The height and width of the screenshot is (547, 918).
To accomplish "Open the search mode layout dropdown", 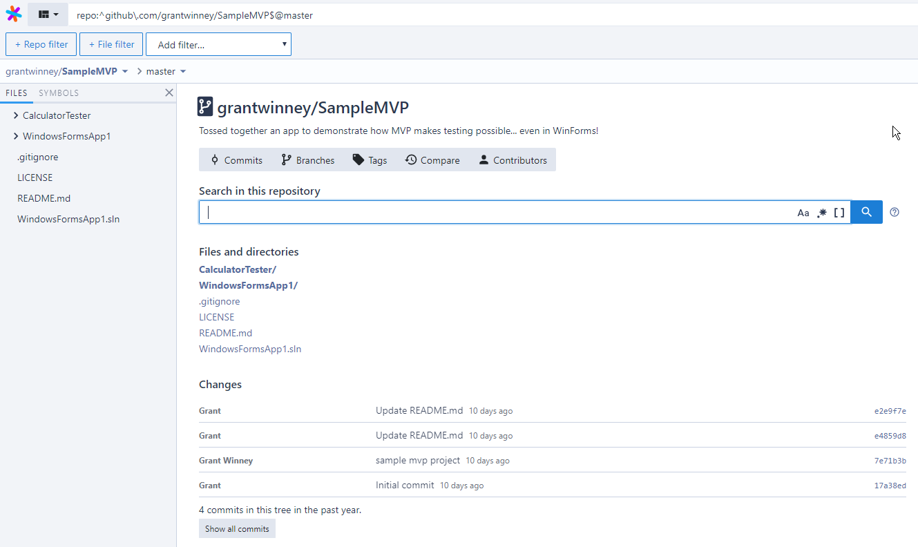I will coord(48,15).
